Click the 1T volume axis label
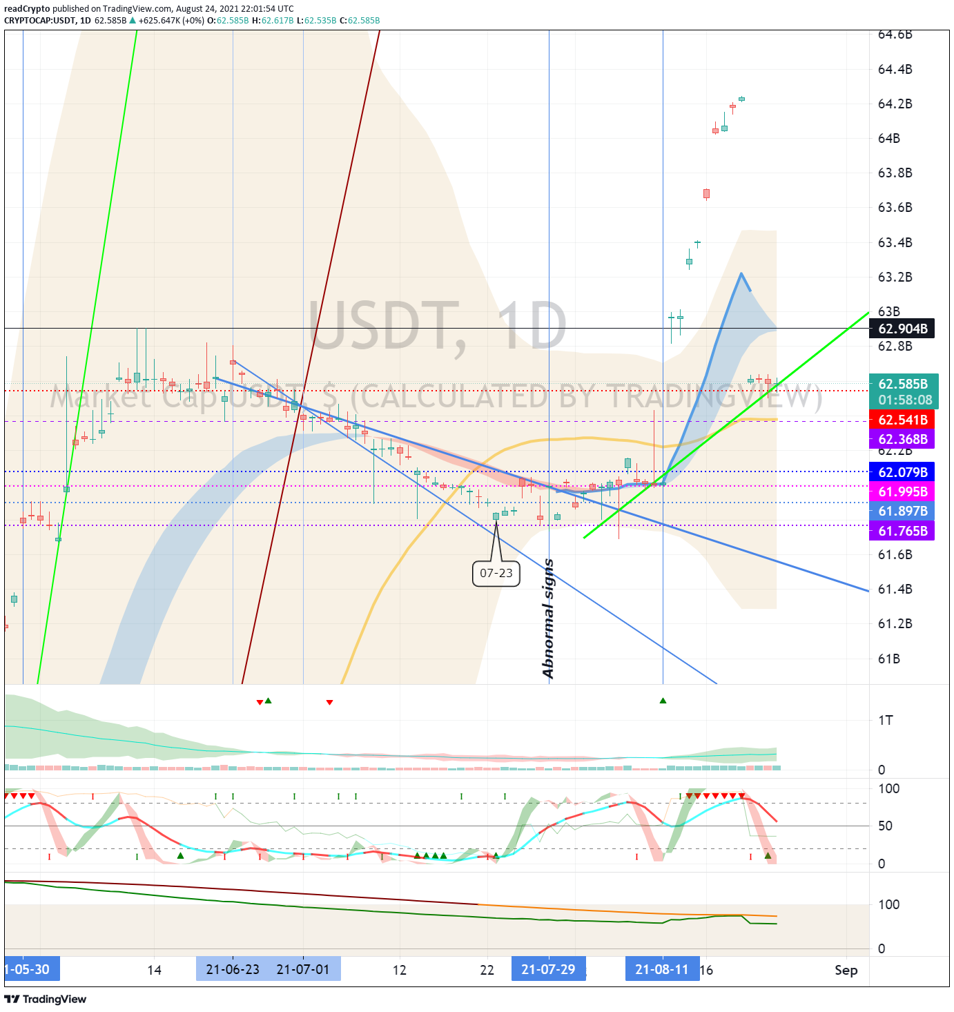This screenshot has height=1012, width=954. tap(886, 721)
